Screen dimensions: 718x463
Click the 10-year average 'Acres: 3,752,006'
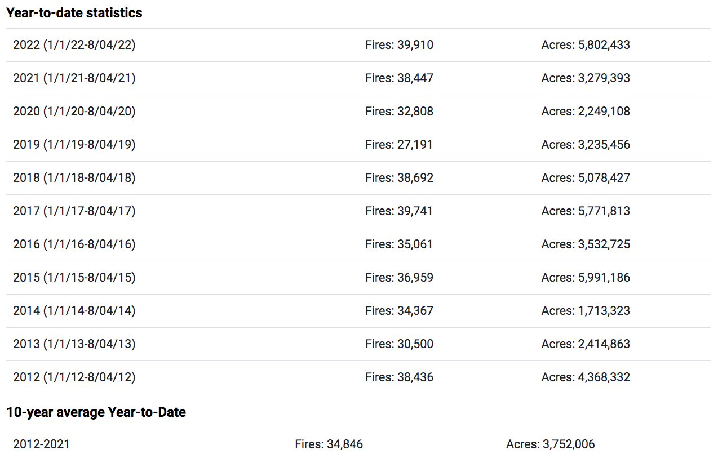(x=551, y=444)
